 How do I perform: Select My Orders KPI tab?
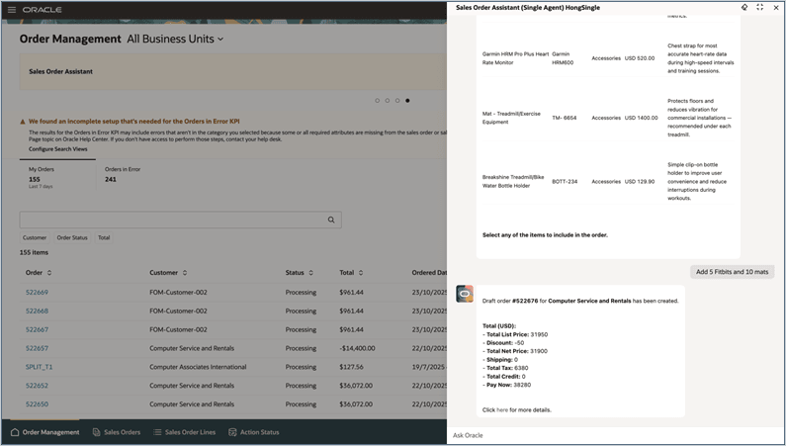(57, 177)
